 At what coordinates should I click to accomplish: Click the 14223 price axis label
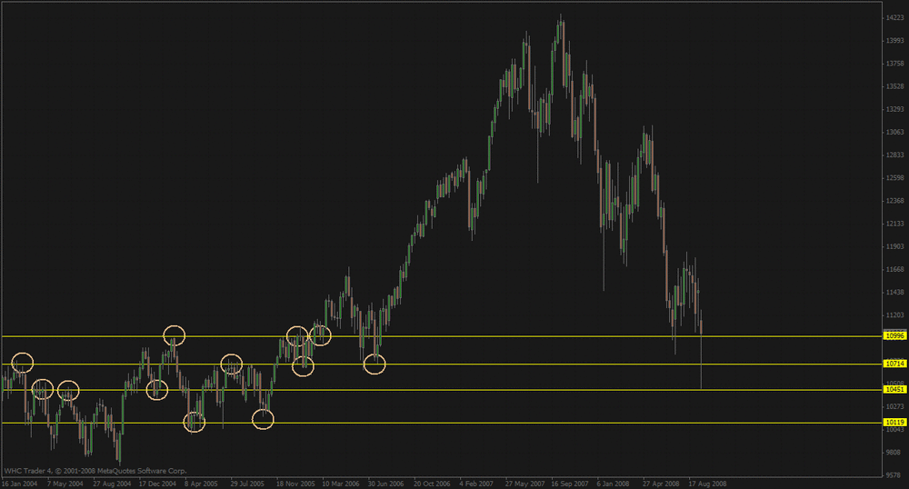(x=894, y=18)
